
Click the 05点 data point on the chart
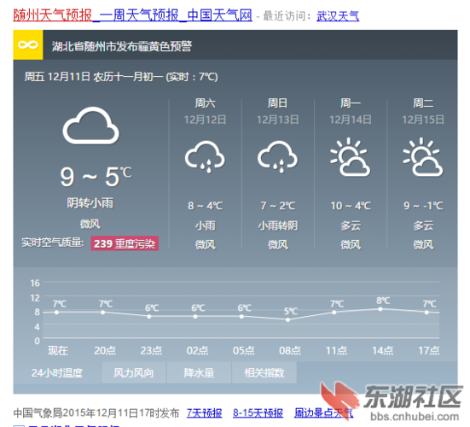[241, 316]
